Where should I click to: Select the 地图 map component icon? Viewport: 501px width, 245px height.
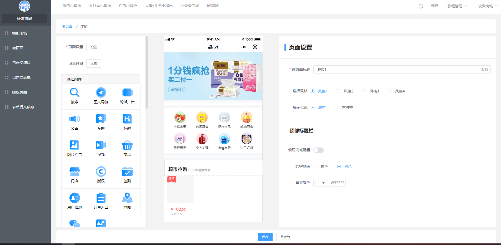coord(127,198)
